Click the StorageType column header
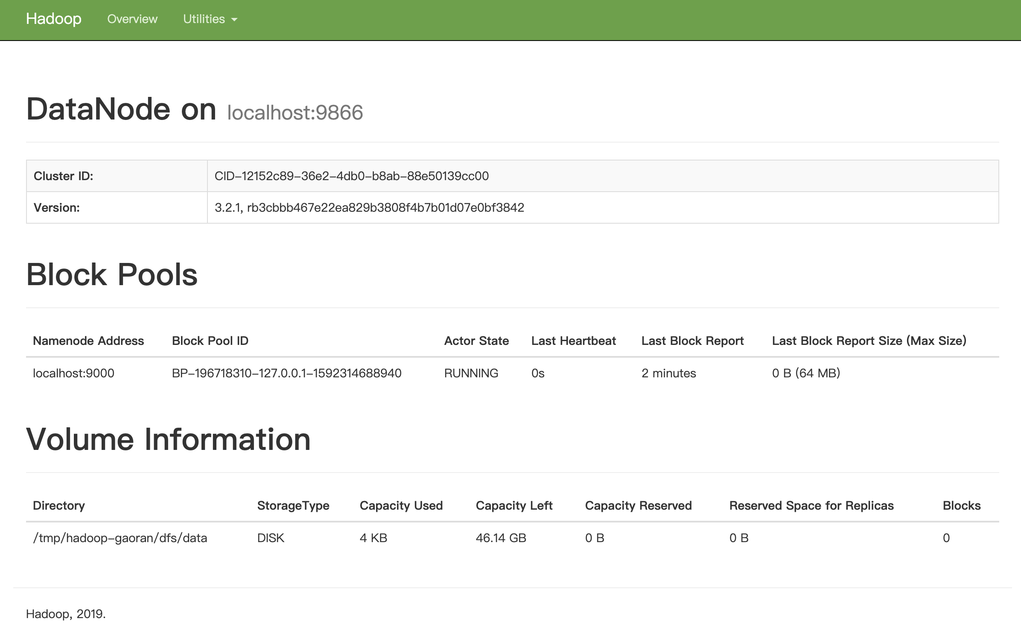 293,505
